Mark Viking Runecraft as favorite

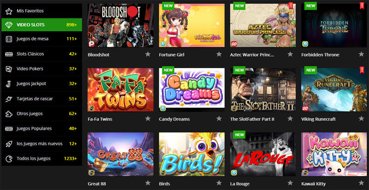(x=362, y=119)
